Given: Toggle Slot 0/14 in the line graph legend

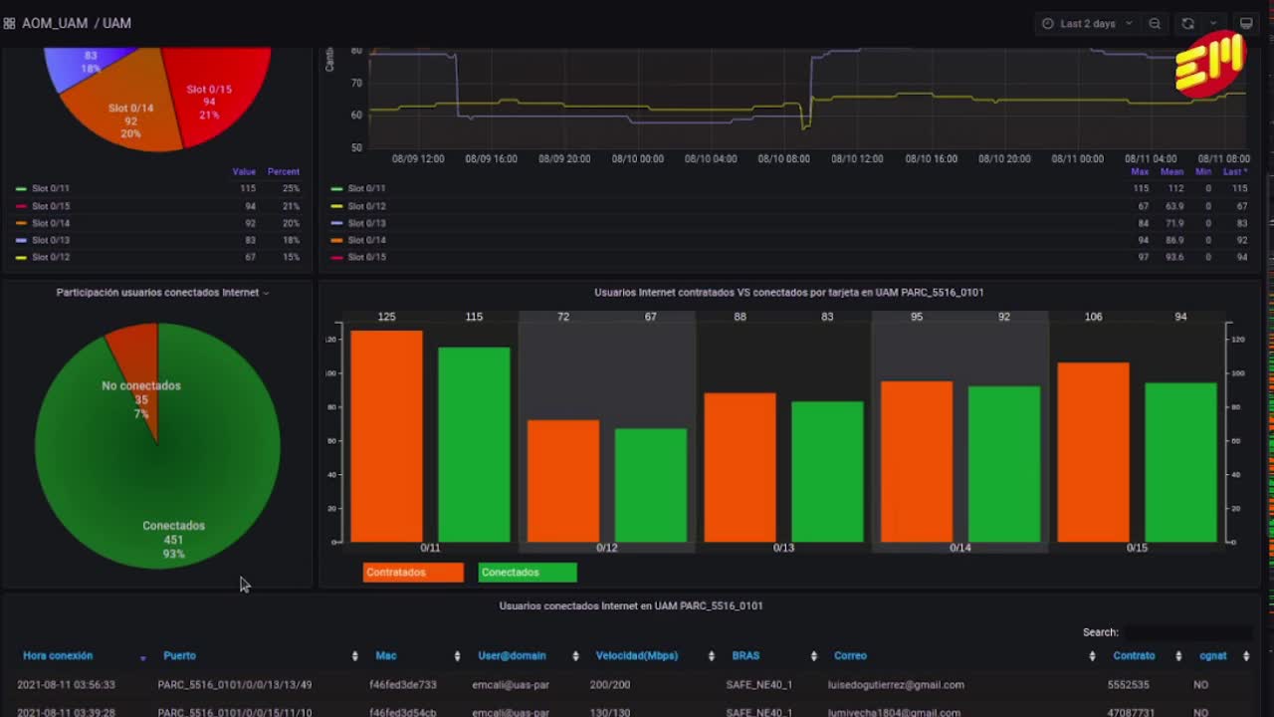Looking at the screenshot, I should point(366,240).
